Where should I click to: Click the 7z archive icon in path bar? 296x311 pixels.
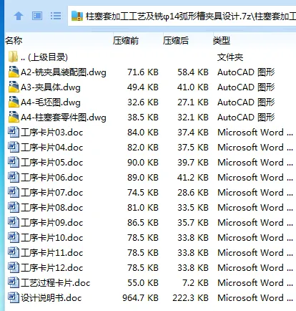(77, 16)
